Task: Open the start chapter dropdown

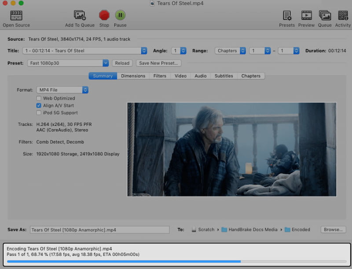Action: [x=260, y=51]
